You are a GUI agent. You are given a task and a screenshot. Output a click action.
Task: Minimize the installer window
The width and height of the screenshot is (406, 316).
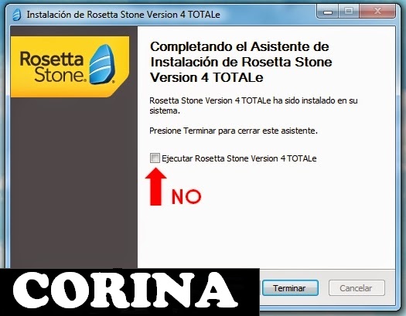coord(328,11)
